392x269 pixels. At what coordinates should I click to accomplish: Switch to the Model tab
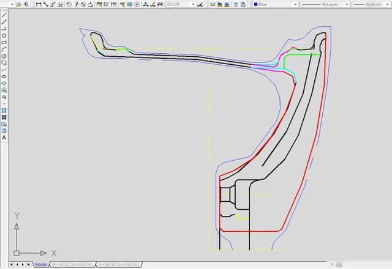41,265
